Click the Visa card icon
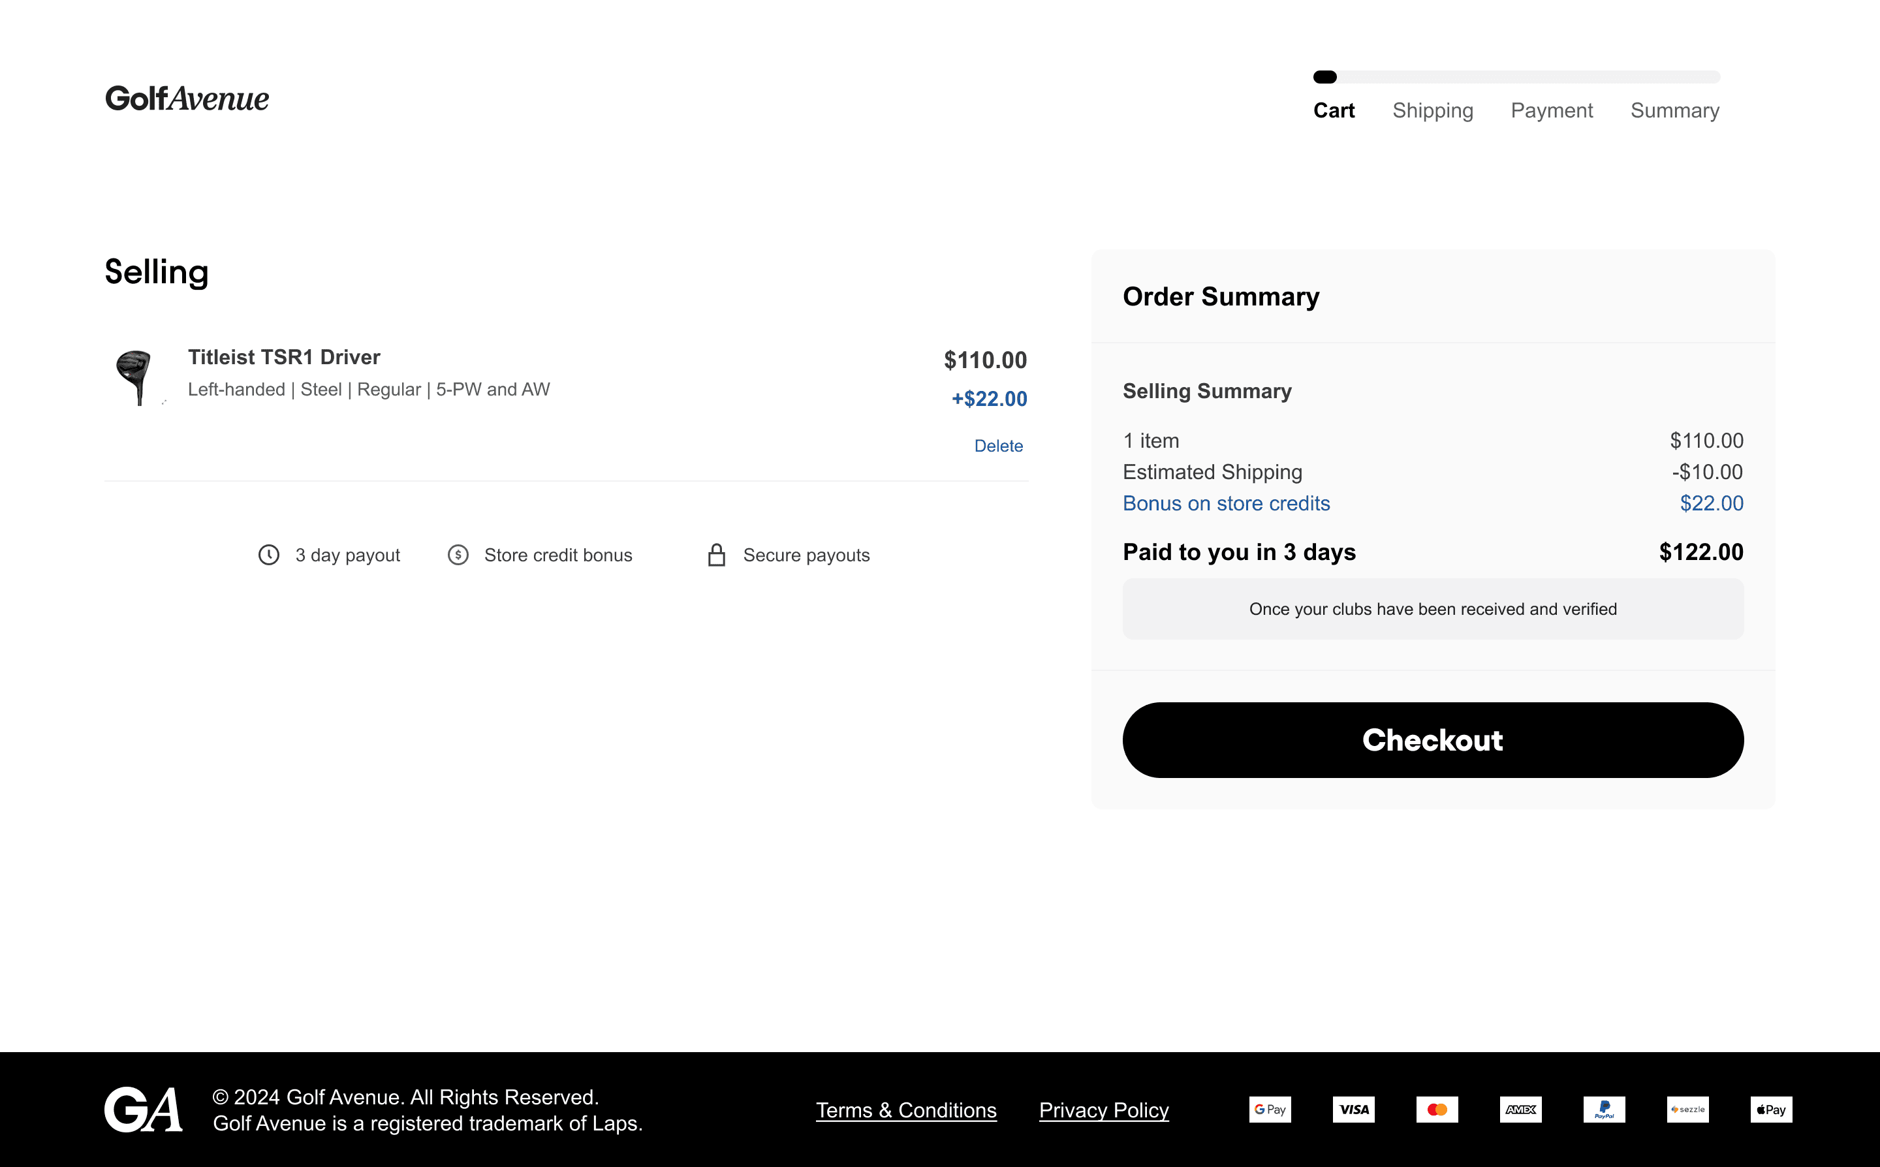This screenshot has height=1167, width=1880. tap(1354, 1109)
